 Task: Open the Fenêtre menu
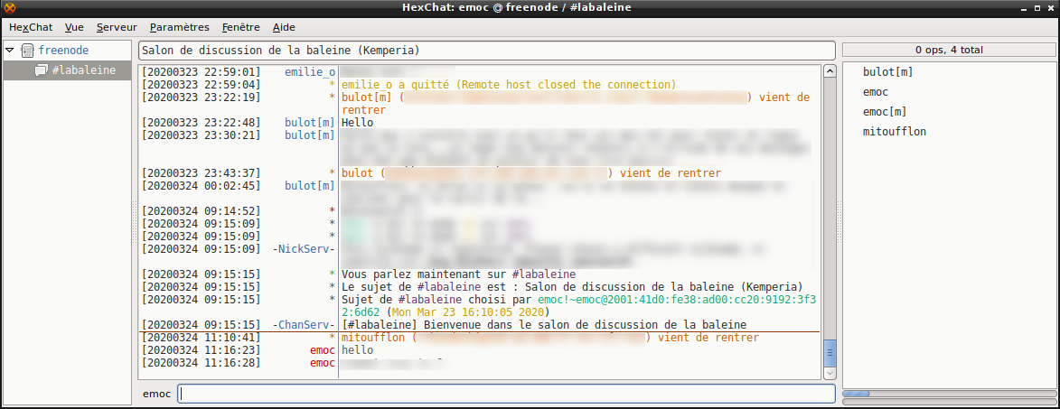point(240,28)
